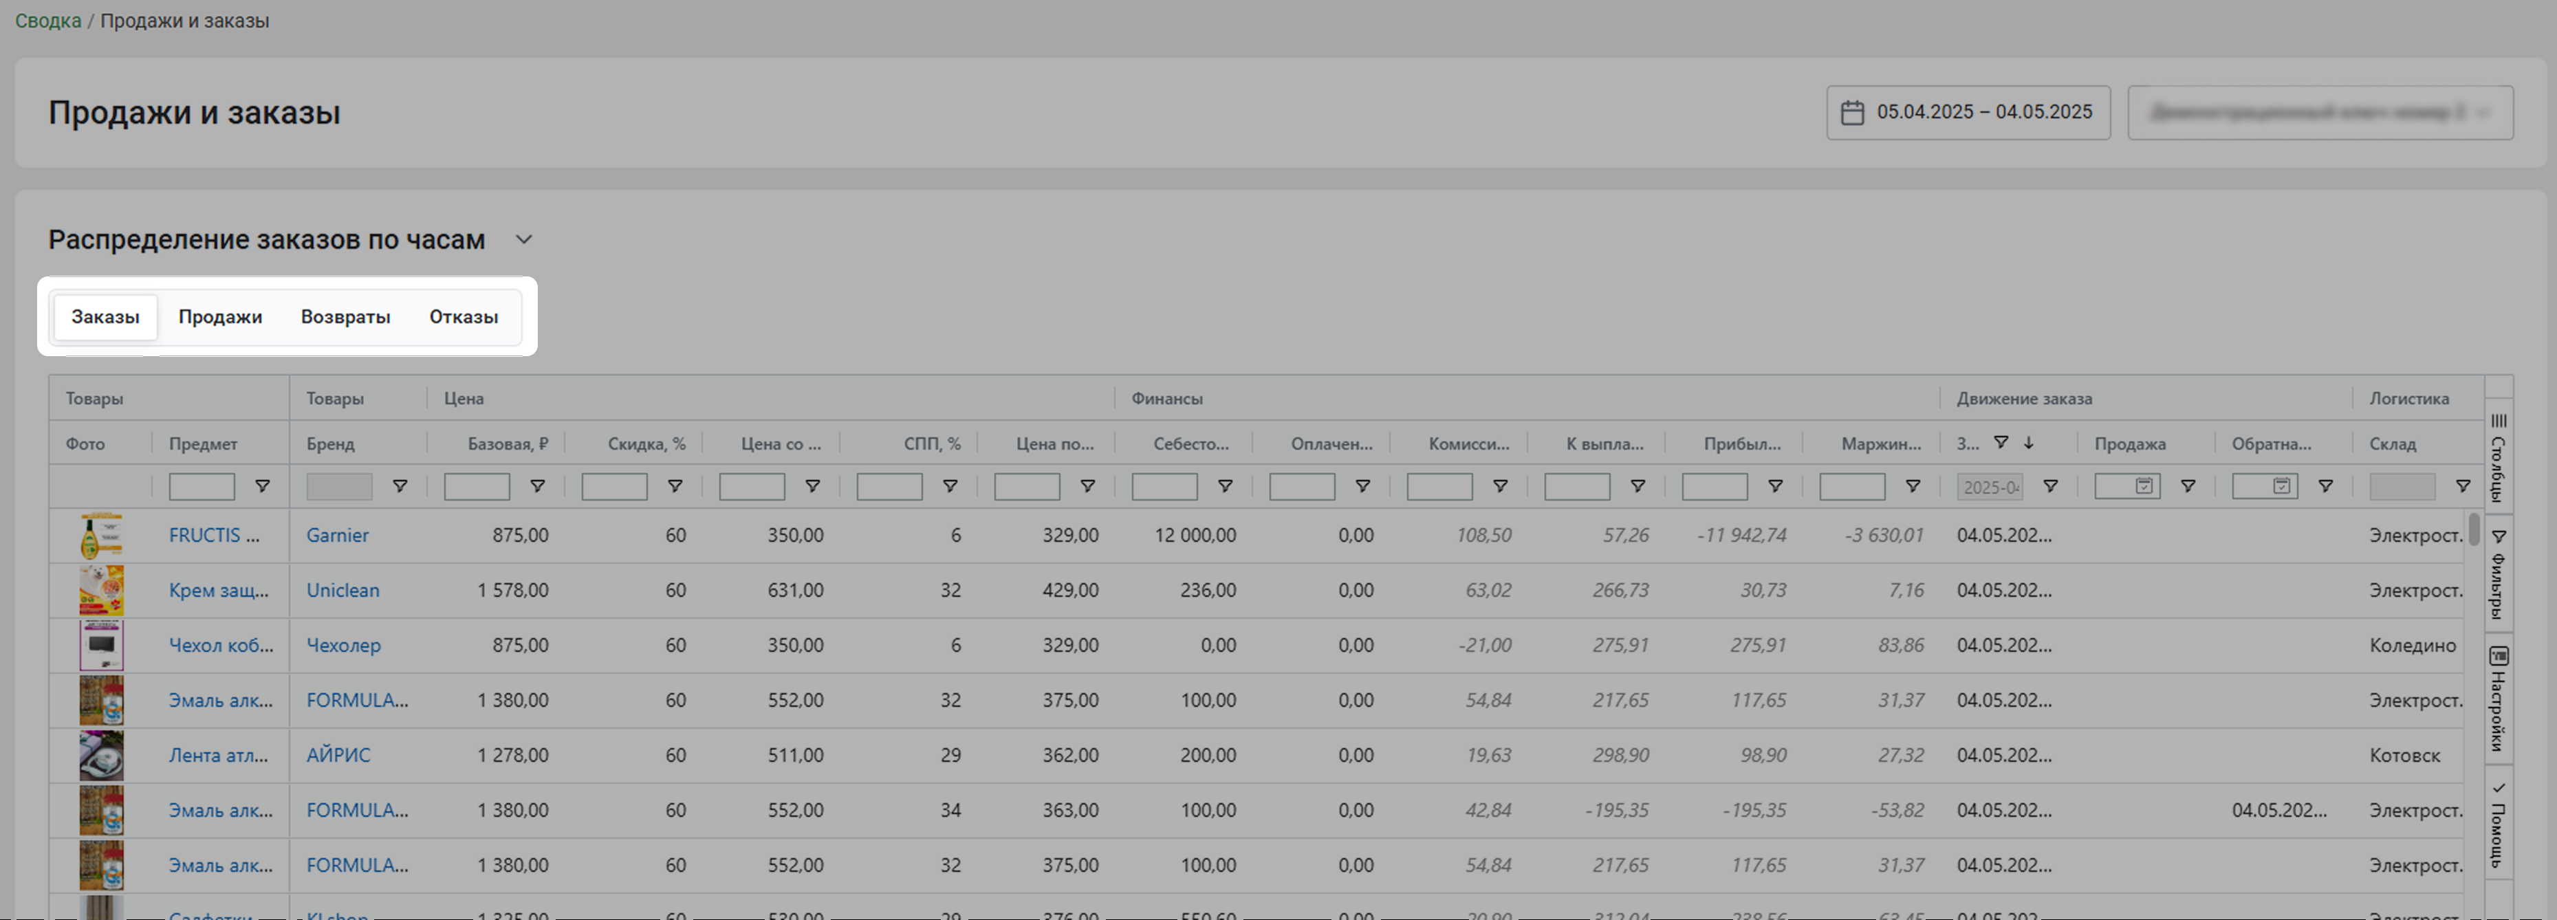Open date range 05.04.2025 – 04.05.2025 picker

[x=1968, y=112]
